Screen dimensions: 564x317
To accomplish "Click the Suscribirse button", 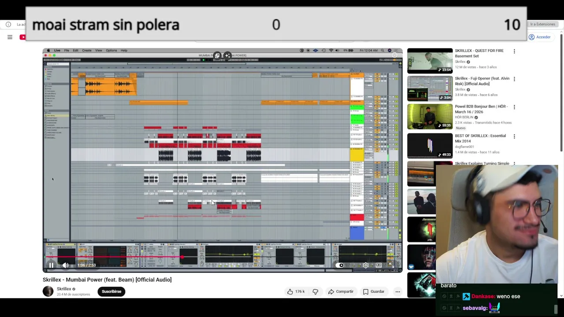I will click(x=111, y=291).
